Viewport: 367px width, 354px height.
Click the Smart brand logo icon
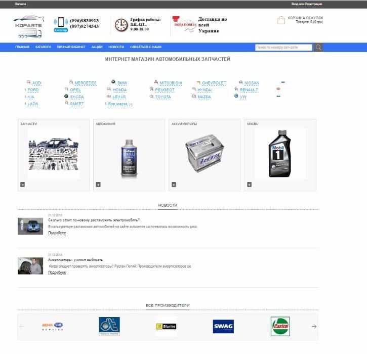(66, 103)
